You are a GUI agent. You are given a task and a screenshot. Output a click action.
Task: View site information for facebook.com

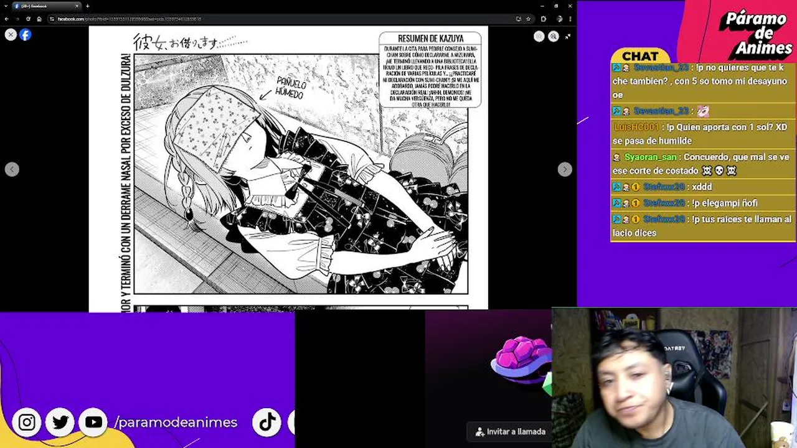52,19
